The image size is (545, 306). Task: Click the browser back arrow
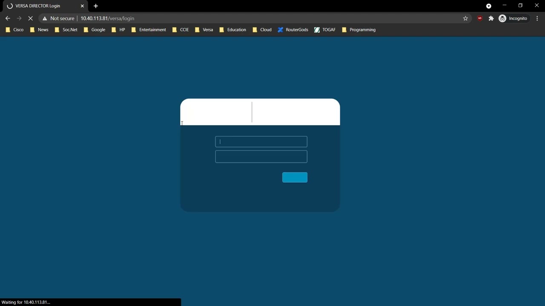(x=8, y=18)
